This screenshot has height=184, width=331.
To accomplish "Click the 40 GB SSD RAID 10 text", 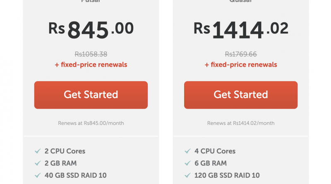I will click(76, 175).
